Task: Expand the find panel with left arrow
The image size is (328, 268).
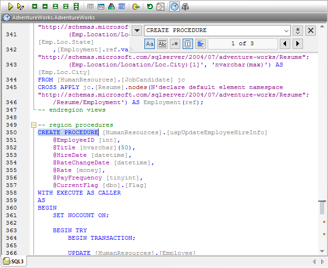Action: coord(136,31)
